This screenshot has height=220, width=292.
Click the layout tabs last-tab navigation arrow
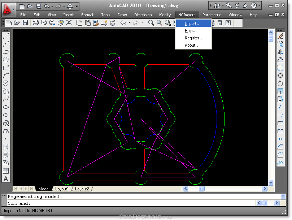31,189
